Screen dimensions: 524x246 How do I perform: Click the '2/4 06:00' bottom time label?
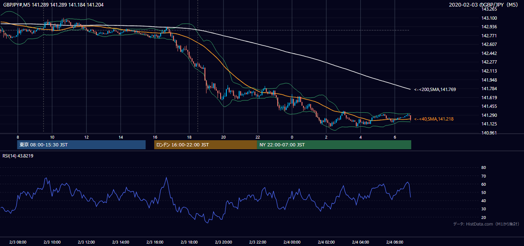(x=394, y=242)
